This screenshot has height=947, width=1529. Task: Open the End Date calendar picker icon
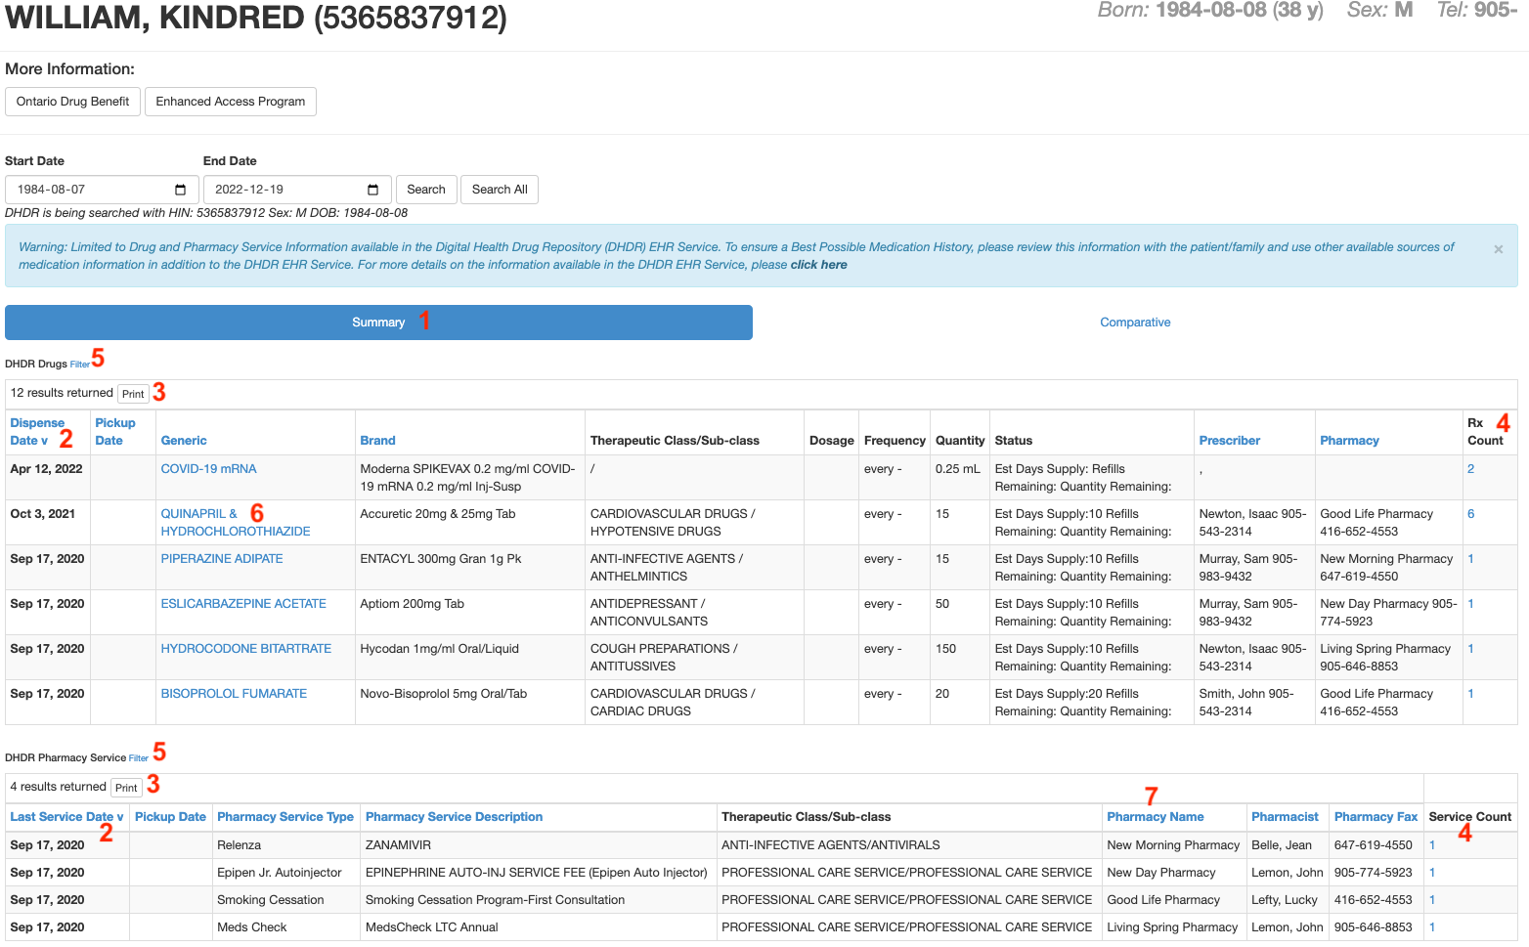pos(372,190)
